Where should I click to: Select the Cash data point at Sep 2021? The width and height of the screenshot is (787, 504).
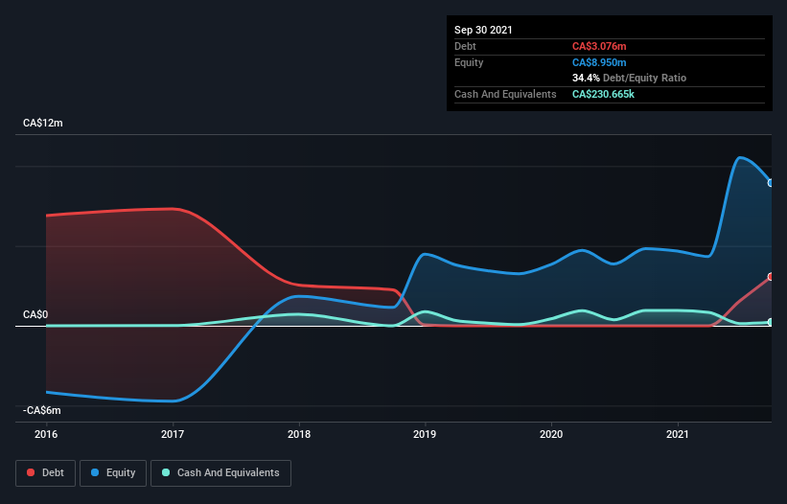pyautogui.click(x=771, y=322)
